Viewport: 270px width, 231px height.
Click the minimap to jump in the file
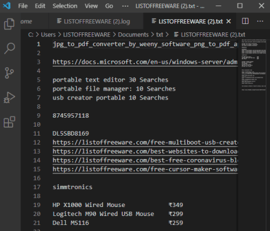pyautogui.click(x=254, y=65)
